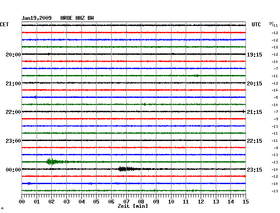Click the DC value -5

(x=276, y=97)
